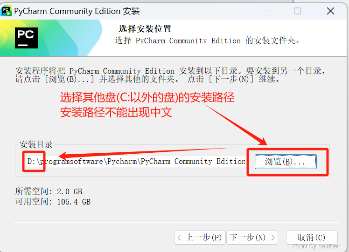Cancel installation with 取消(C)
This screenshot has height=252, width=349.
[312, 238]
